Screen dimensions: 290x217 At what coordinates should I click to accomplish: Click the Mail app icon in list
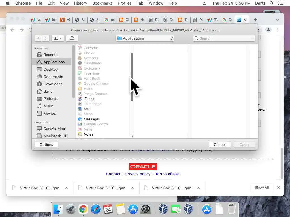point(80,109)
